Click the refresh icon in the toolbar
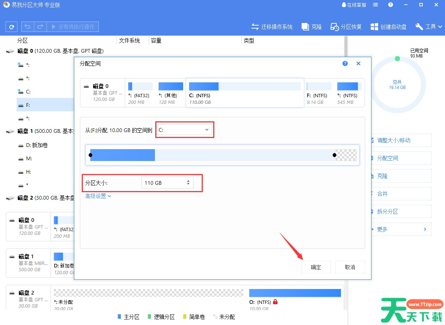The image size is (445, 325). tap(12, 27)
